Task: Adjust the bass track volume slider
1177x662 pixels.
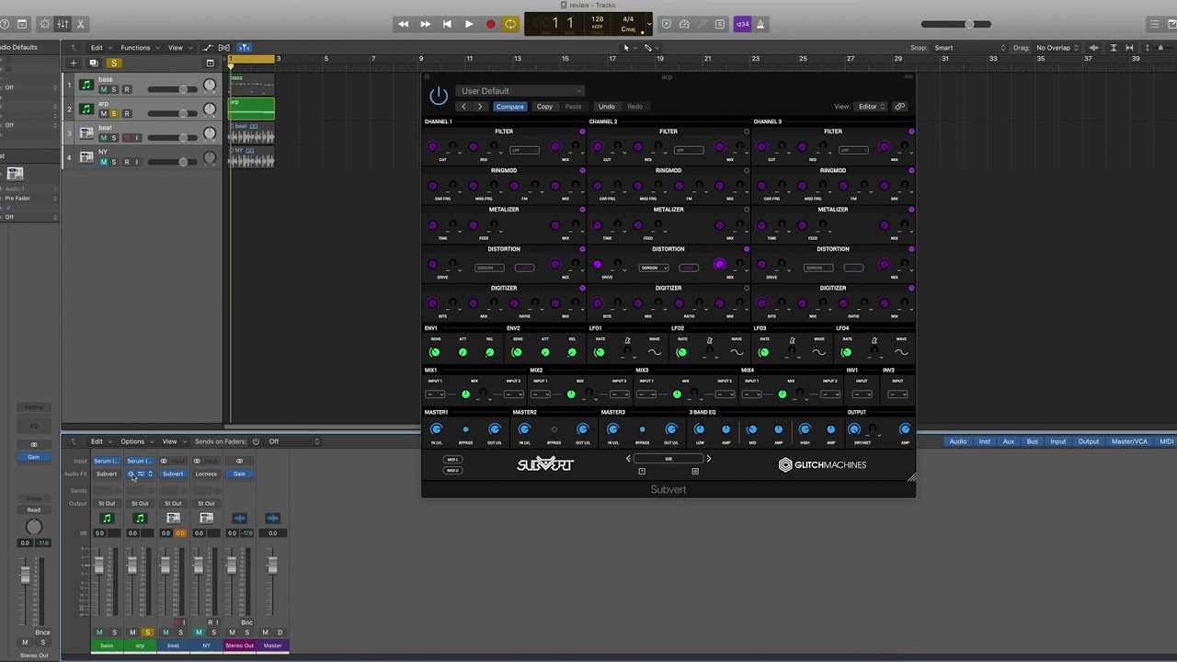Action: 174,89
